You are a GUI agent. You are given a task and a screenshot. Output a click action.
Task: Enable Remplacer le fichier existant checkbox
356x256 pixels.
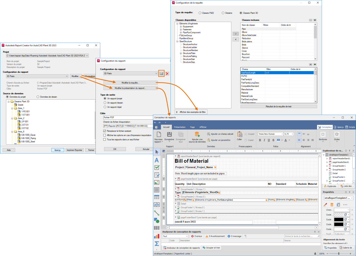click(104, 131)
